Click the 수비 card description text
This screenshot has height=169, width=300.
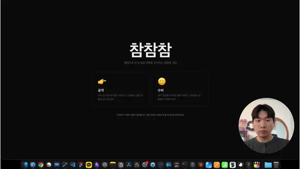pyautogui.click(x=179, y=97)
